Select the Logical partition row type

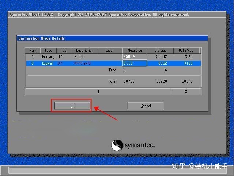click(47, 63)
